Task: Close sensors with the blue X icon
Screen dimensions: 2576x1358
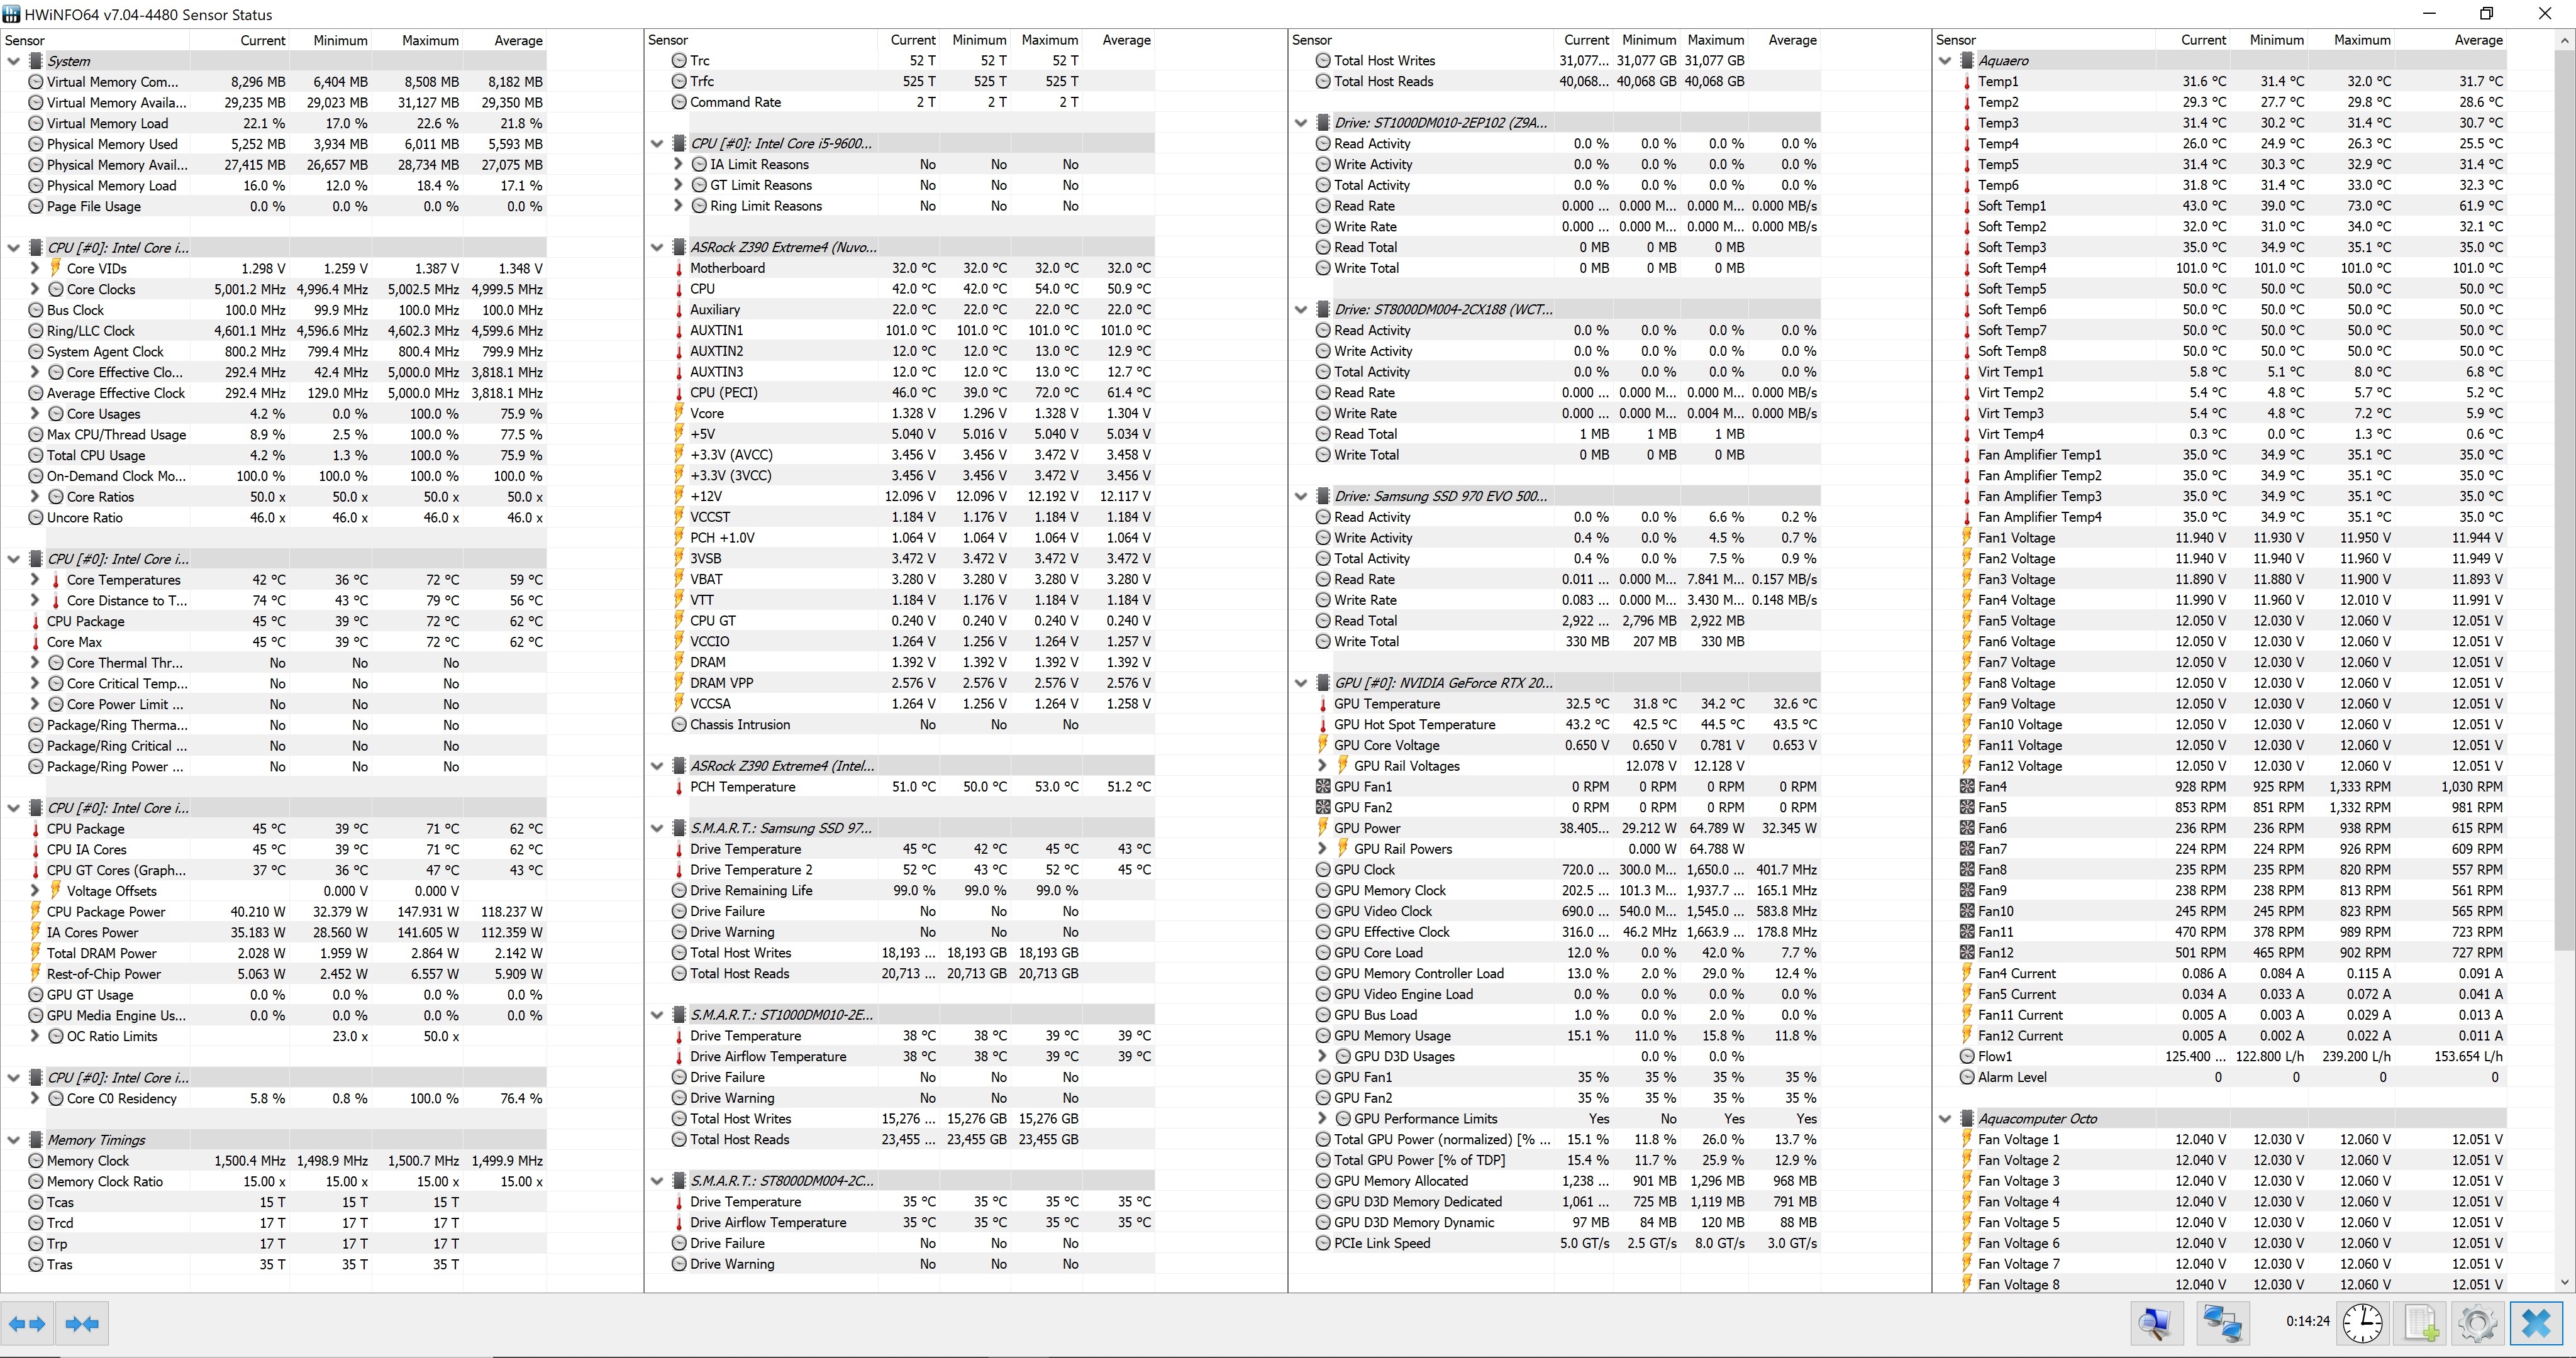Action: (2536, 1323)
